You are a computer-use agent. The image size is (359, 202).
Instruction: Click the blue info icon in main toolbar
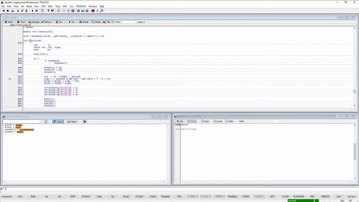pos(97,11)
